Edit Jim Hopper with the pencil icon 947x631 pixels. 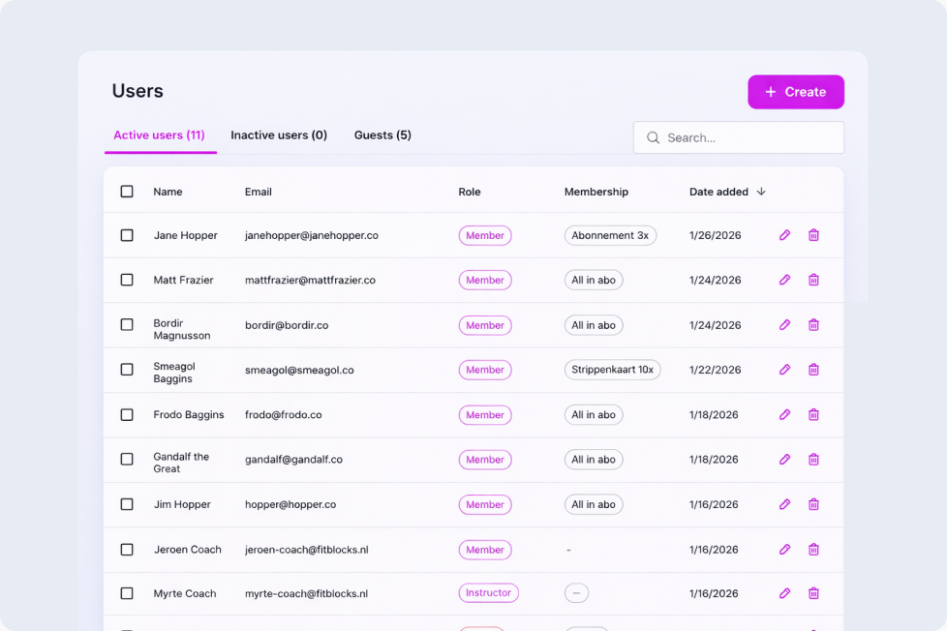click(784, 504)
